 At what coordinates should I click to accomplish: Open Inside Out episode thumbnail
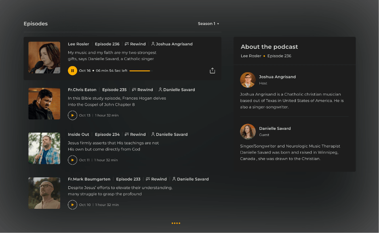(x=44, y=148)
